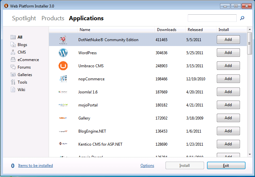Select the Tools category icon
Image resolution: width=255 pixels, height=177 pixels.
[x=13, y=82]
